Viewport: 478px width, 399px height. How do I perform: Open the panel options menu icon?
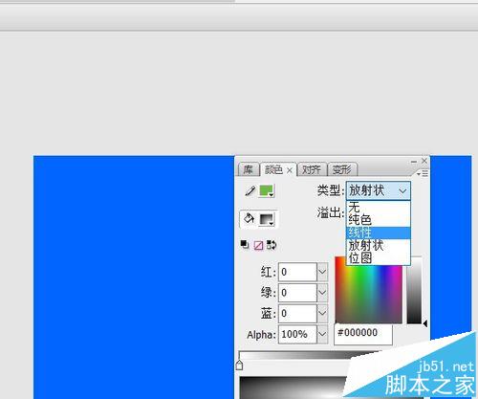pos(423,174)
